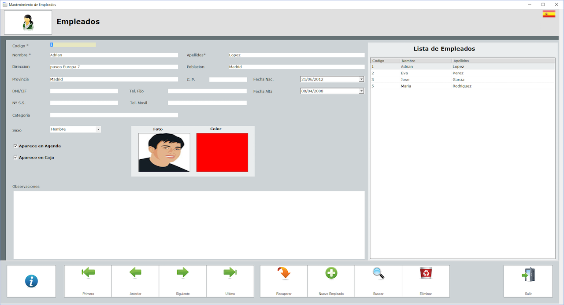Jump to last record with Ultimo
This screenshot has width=564, height=305.
pos(230,281)
